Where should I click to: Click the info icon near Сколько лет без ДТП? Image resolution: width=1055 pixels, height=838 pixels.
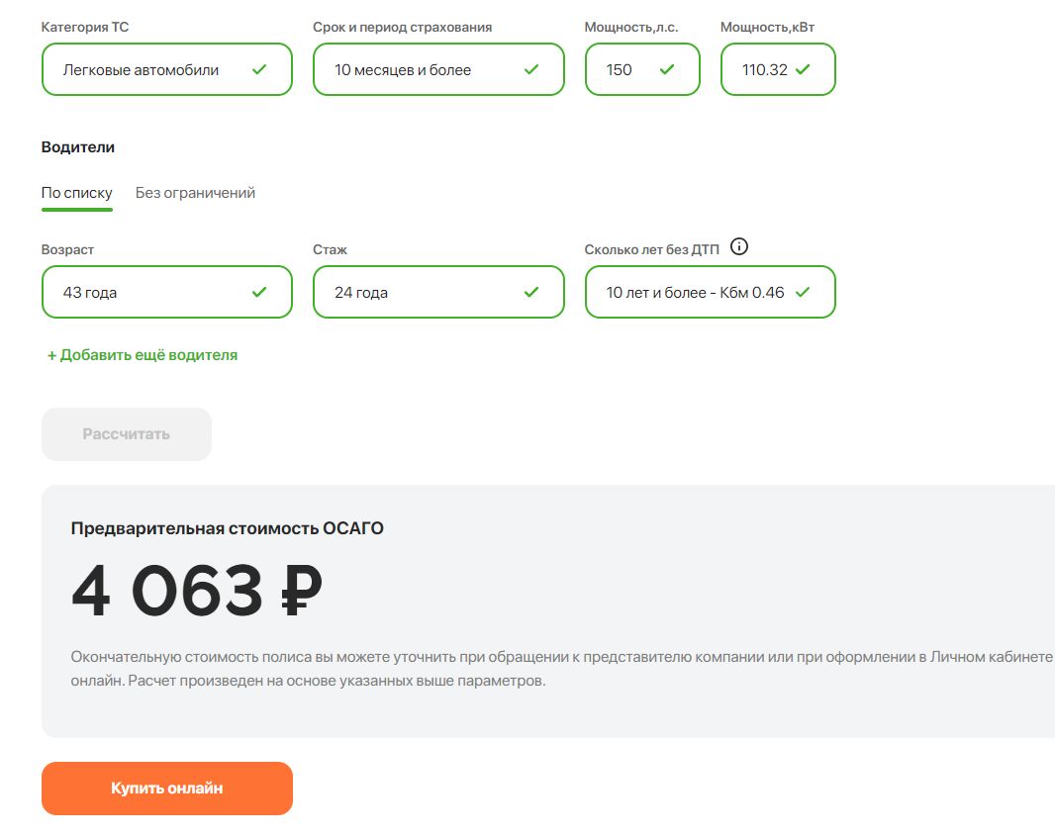coord(738,246)
